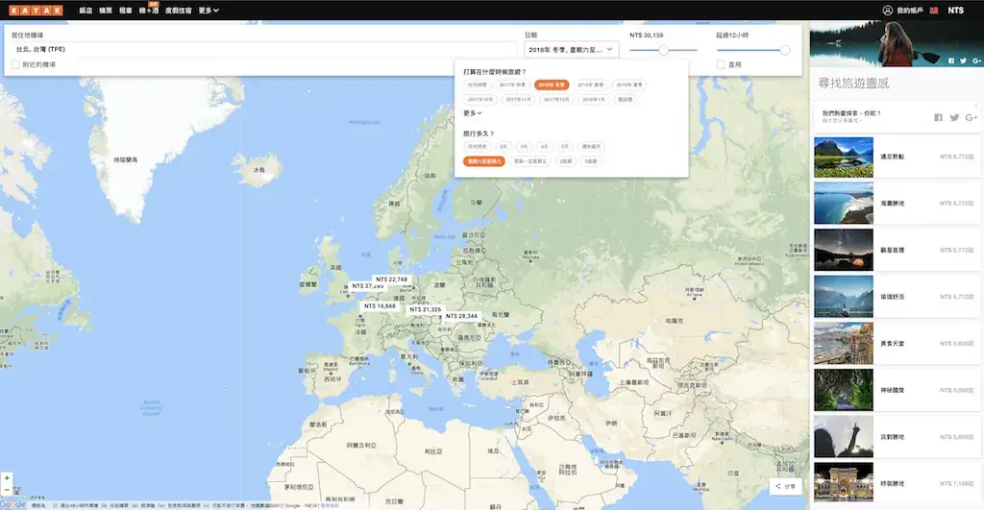984x510 pixels.
Task: Select the 任何時間 chip
Action: pos(477,85)
